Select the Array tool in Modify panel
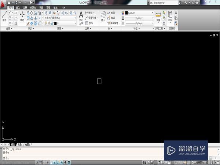 point(36,23)
